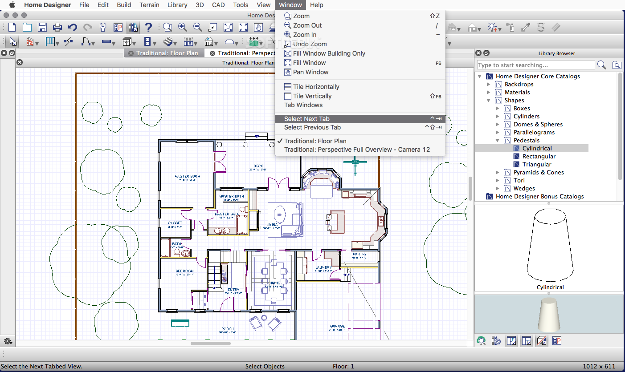This screenshot has height=372, width=625.
Task: Choose Select Next Tab in Window menu
Action: click(360, 119)
